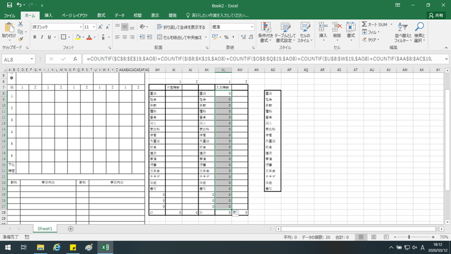The image size is (451, 254).
Task: Click in the formula bar COUNTIF text
Action: [260, 59]
